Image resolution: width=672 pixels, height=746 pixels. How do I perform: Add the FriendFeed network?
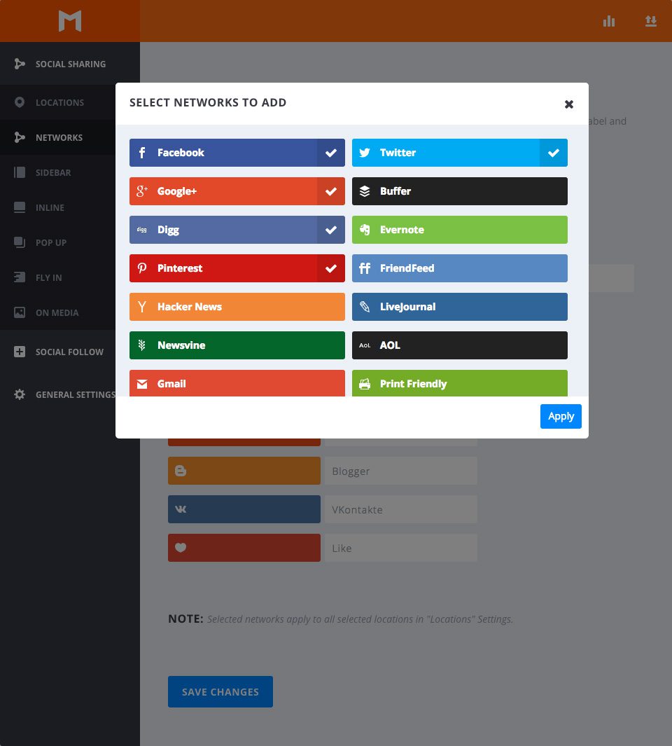coord(459,268)
